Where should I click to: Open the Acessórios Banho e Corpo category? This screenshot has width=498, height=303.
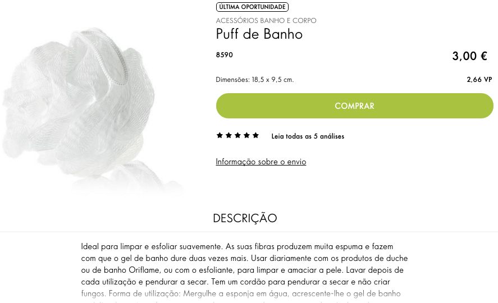(x=266, y=21)
